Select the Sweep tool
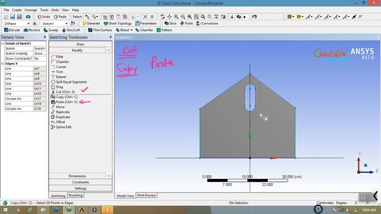This screenshot has height=214, width=381. click(x=51, y=30)
